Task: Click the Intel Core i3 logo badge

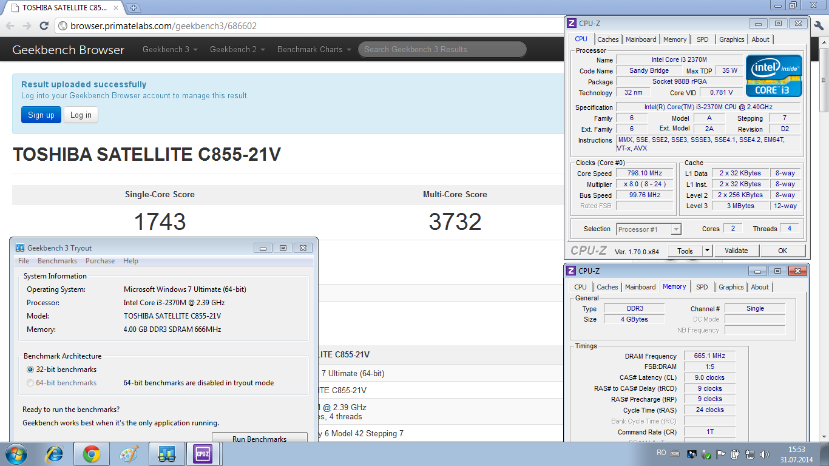Action: pos(774,75)
